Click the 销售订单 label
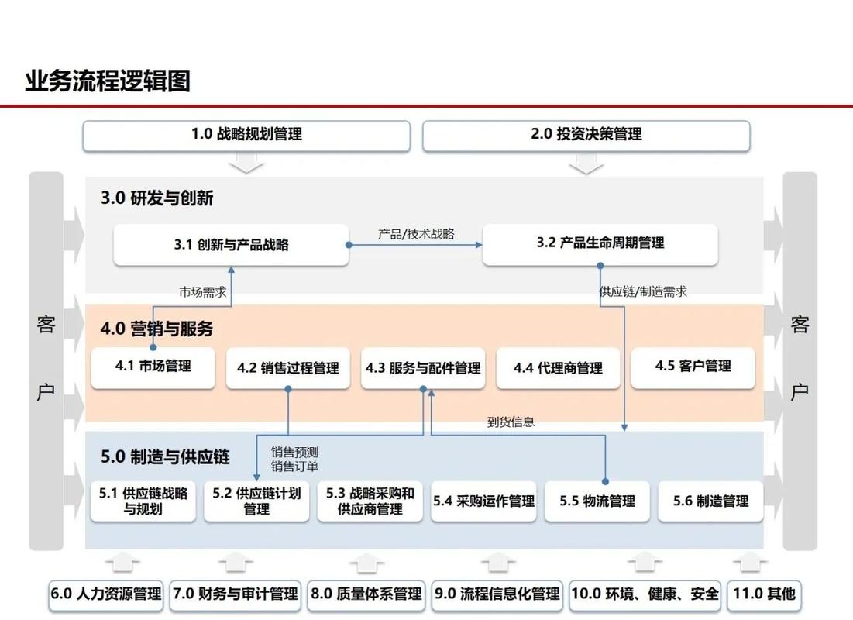853x620 pixels. pyautogui.click(x=294, y=467)
